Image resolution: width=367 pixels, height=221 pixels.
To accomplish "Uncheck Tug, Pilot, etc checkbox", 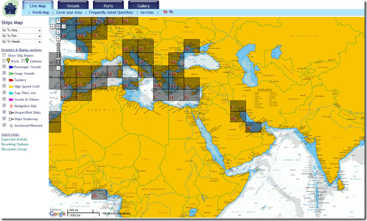I will tap(4, 93).
